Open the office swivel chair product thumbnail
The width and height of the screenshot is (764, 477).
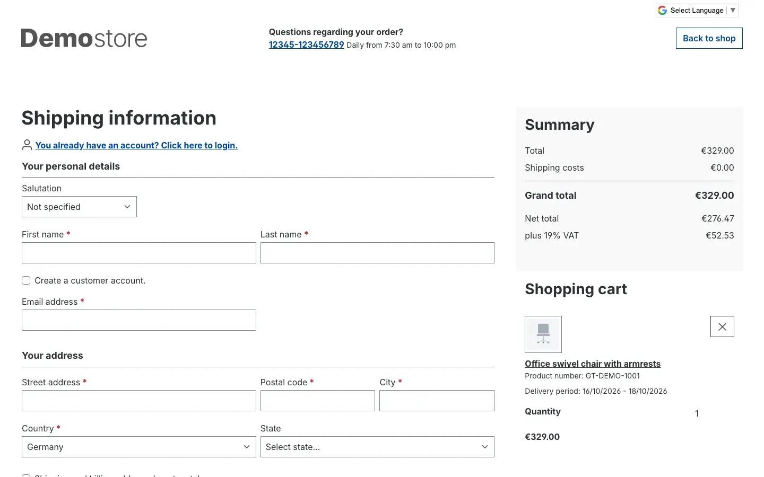coord(543,334)
